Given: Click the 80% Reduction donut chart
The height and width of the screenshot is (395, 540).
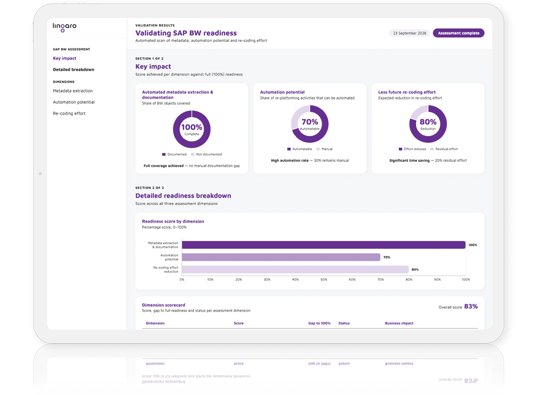Looking at the screenshot, I should 428,124.
